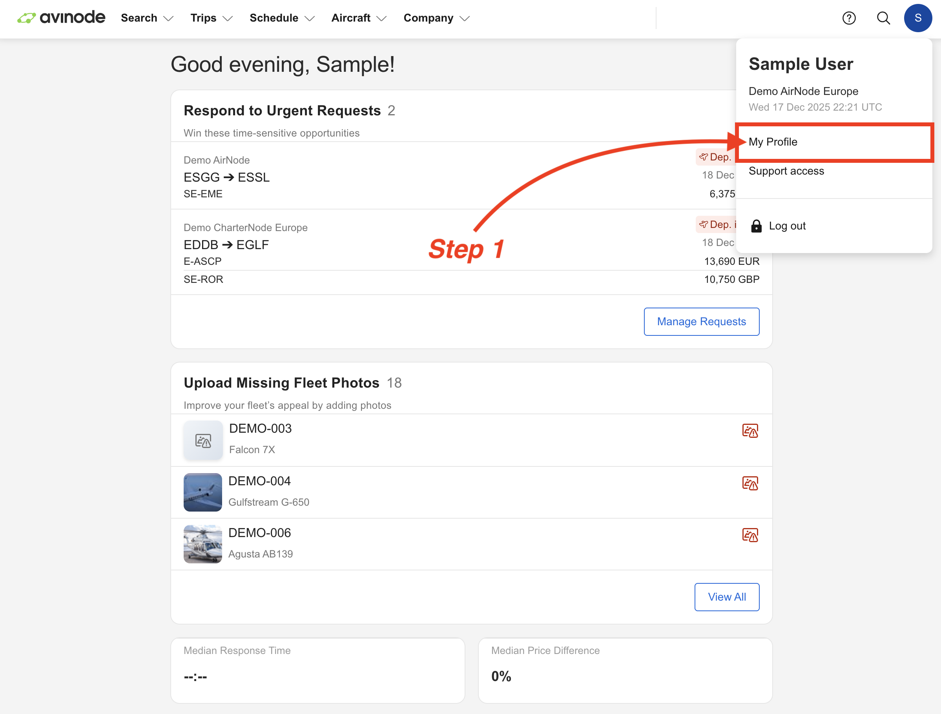Click View All under fleet photos

(727, 597)
